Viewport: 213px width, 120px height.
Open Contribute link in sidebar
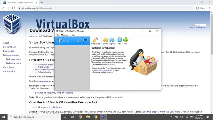pos(8,67)
